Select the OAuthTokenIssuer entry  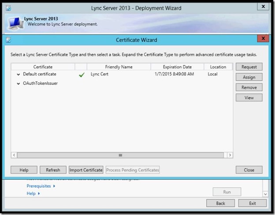pyautogui.click(x=41, y=83)
